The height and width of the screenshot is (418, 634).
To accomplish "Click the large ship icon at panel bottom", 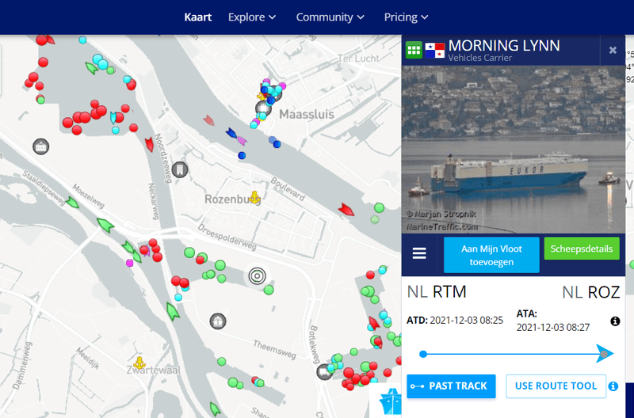I will point(390,401).
